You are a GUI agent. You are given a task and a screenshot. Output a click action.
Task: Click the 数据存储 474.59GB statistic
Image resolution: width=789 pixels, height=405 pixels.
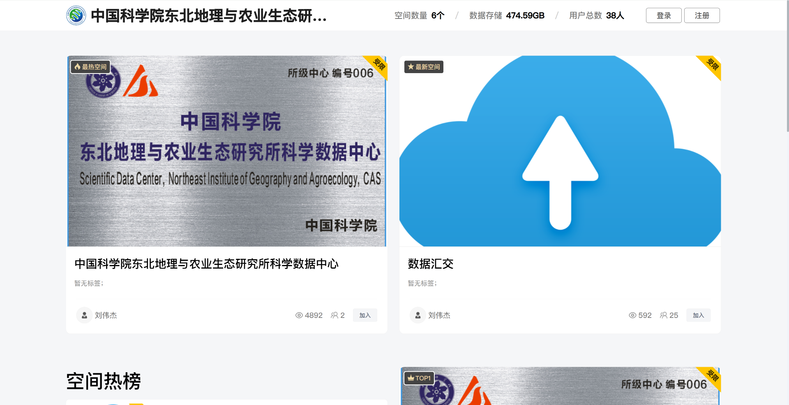pyautogui.click(x=507, y=16)
